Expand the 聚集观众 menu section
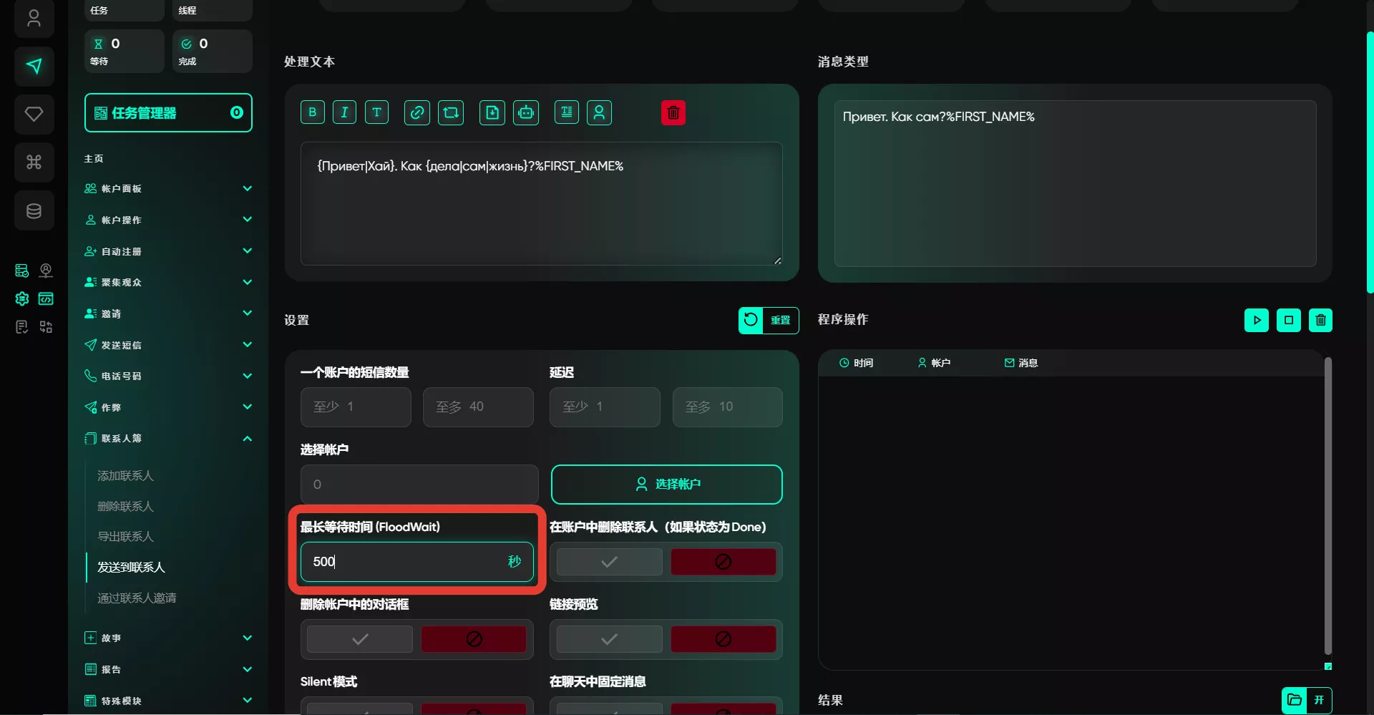Viewport: 1374px width, 715px height. (x=168, y=282)
